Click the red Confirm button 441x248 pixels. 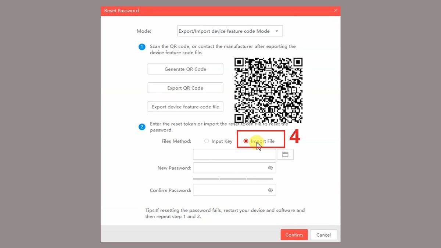(294, 235)
